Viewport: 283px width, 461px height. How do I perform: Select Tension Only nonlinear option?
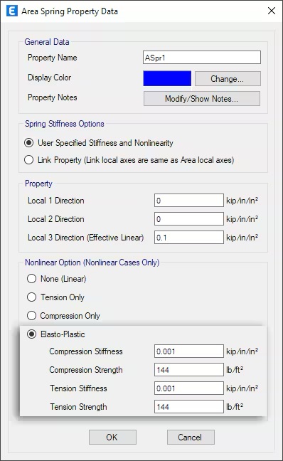pyautogui.click(x=31, y=297)
